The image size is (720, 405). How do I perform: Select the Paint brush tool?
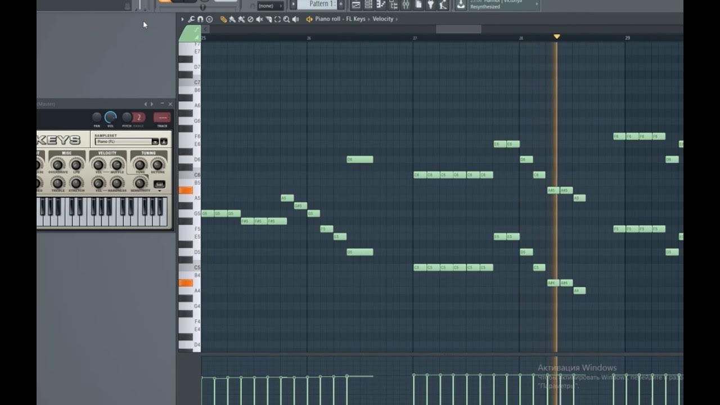click(x=232, y=19)
